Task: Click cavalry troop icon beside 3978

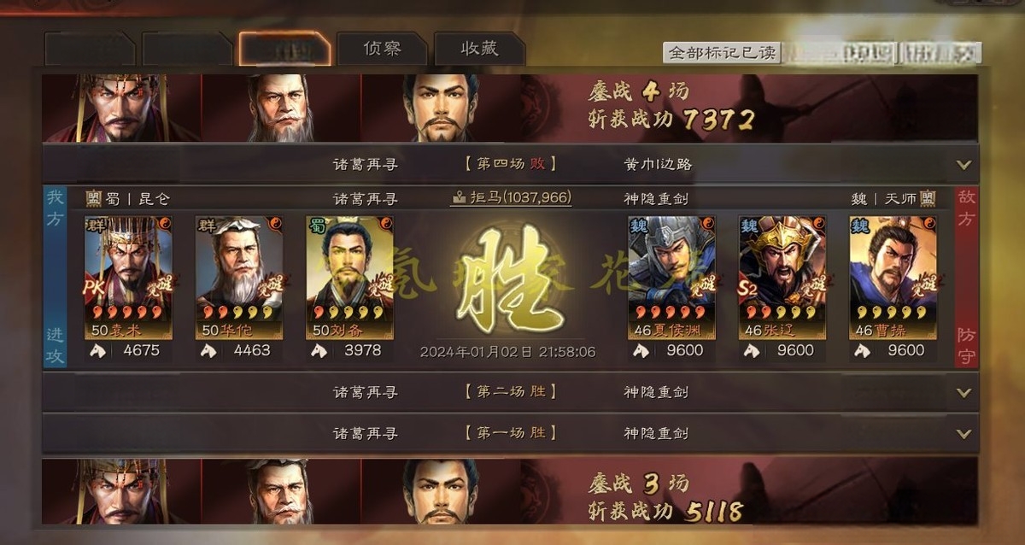Action: [x=319, y=350]
